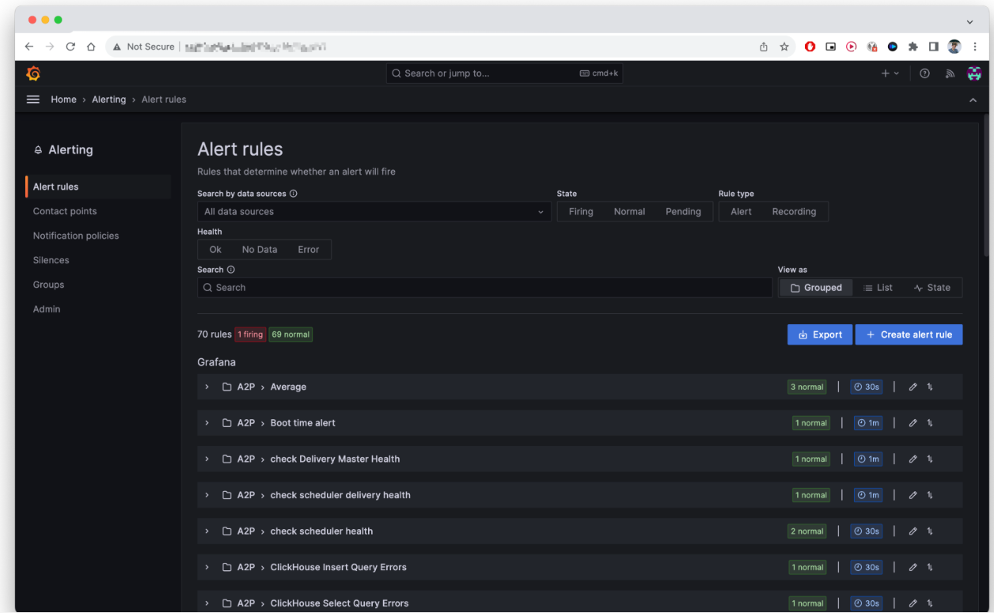Viewport: 994px width, 613px height.
Task: Go to Alerting breadcrumb
Action: pos(109,100)
